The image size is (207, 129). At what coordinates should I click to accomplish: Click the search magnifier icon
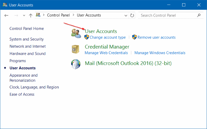pos(199,15)
